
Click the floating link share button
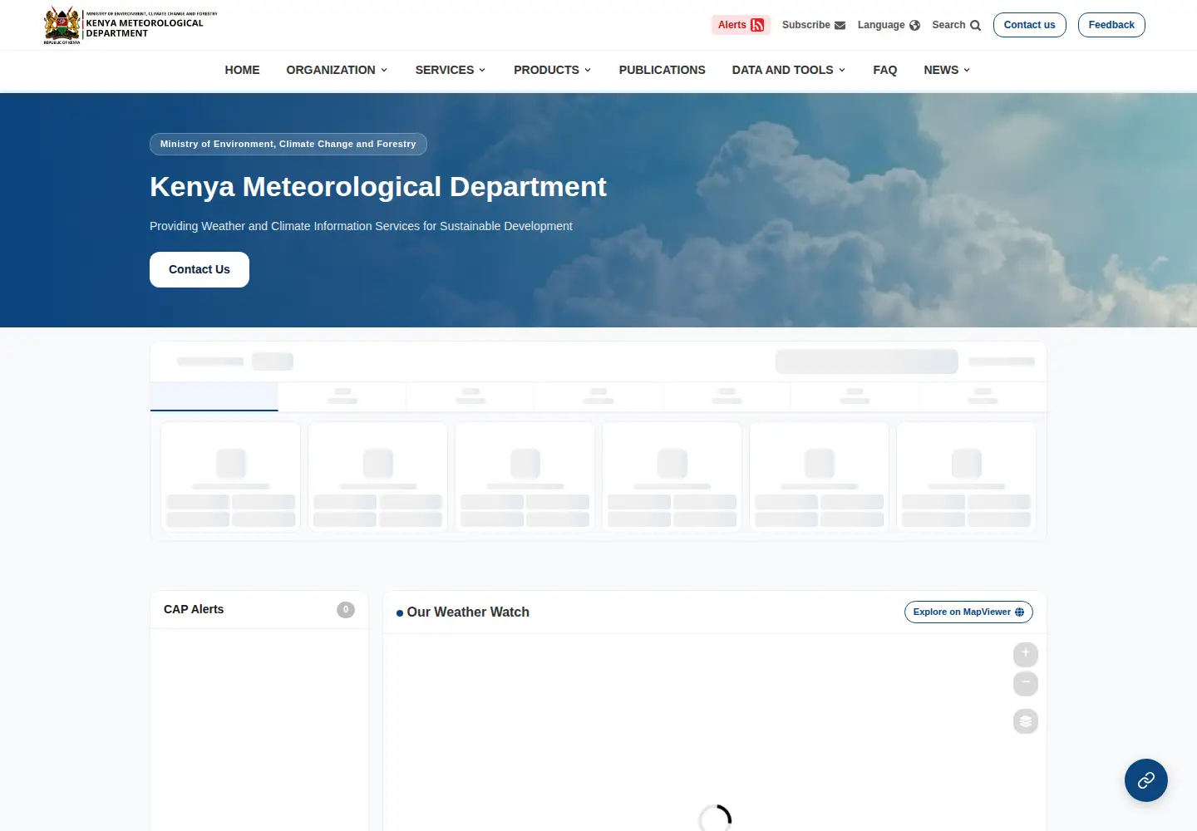pyautogui.click(x=1146, y=780)
